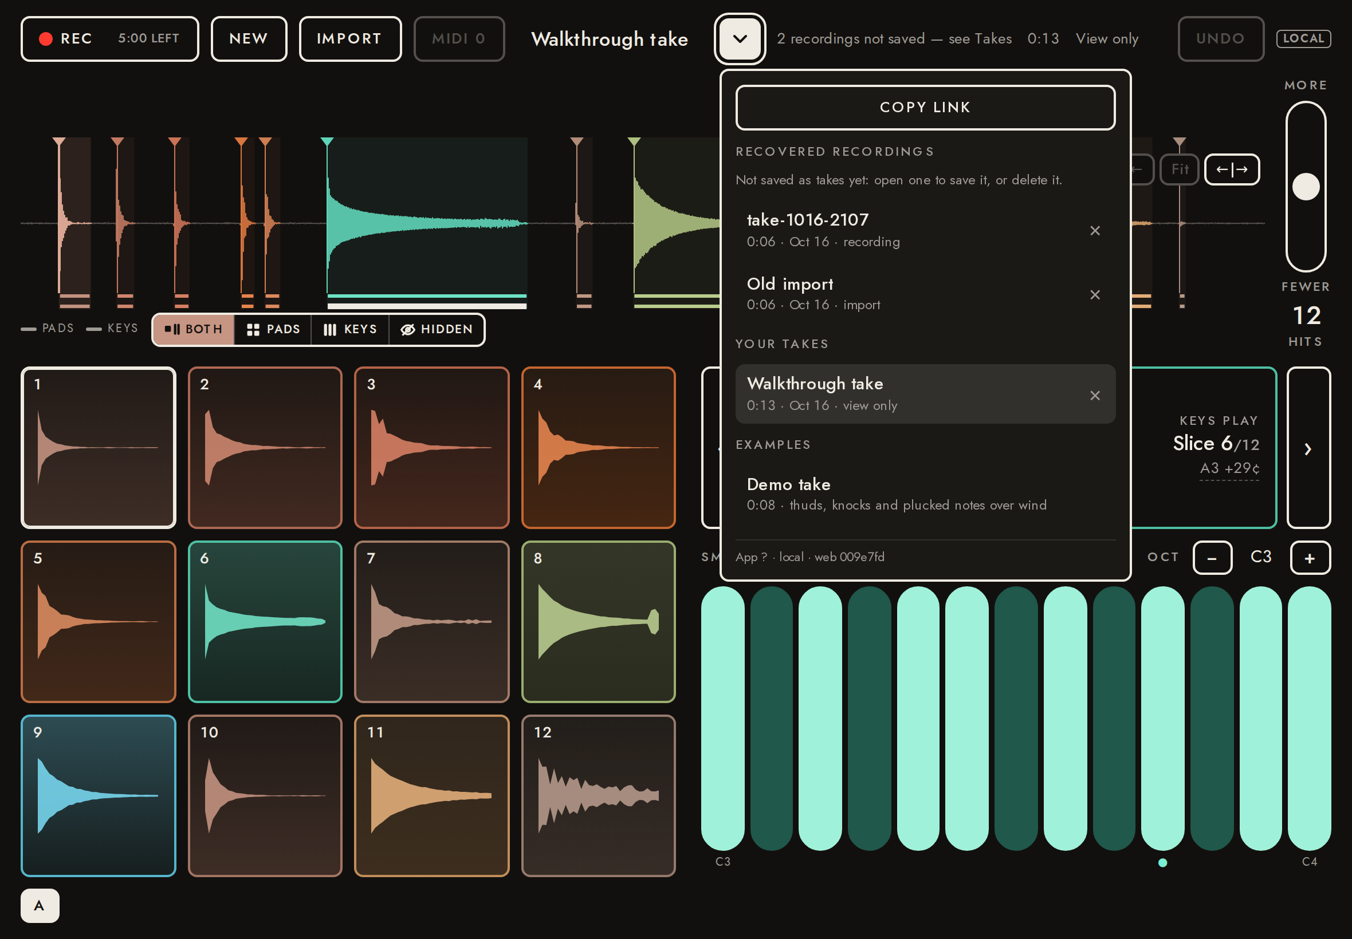Click the UNDO button
Viewport: 1352px width, 939px height.
pos(1220,39)
